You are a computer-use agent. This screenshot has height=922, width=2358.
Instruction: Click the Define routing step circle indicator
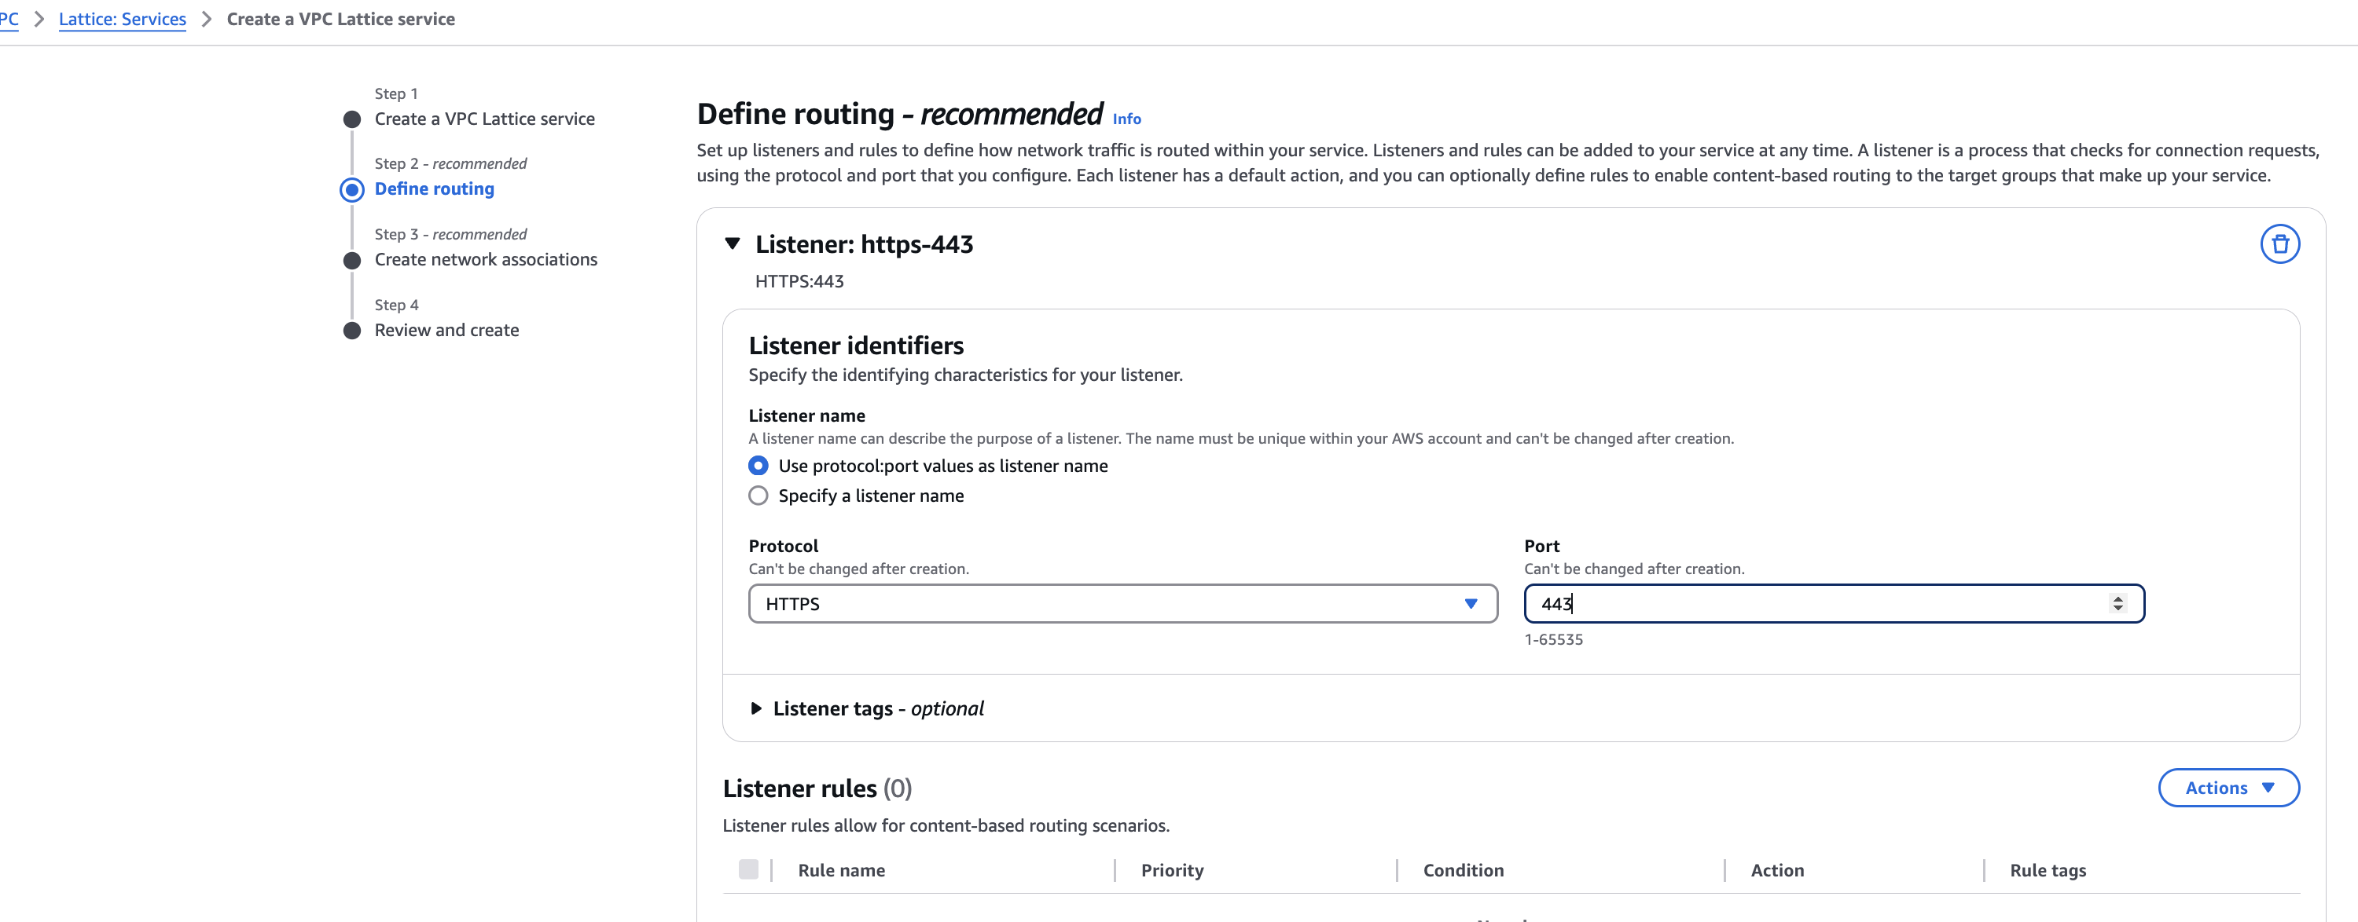point(352,189)
